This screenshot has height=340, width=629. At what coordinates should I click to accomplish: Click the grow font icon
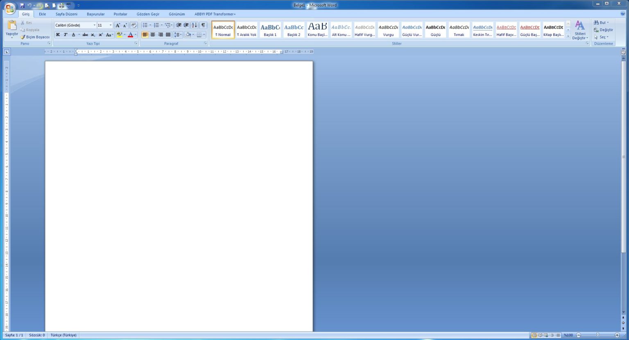(x=118, y=25)
